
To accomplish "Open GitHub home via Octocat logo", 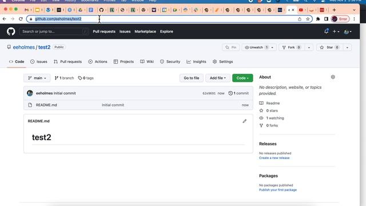I will click(11, 31).
